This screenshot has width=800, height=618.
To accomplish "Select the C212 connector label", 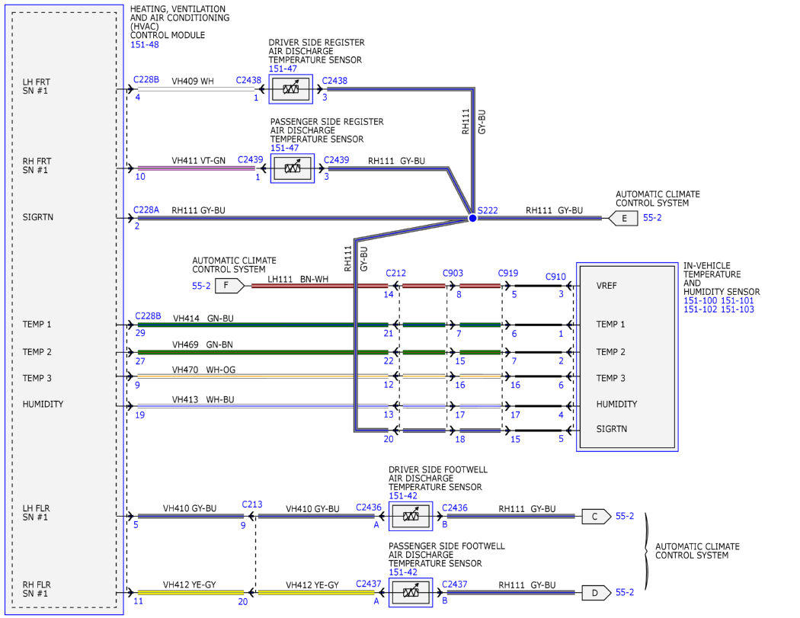I will 396,273.
